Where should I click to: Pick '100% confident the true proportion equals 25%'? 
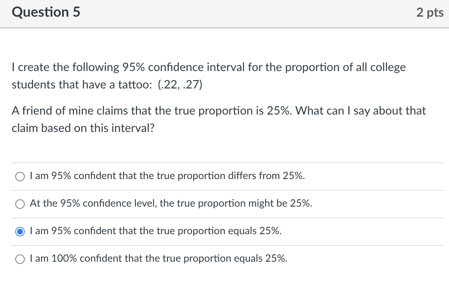[x=20, y=259]
